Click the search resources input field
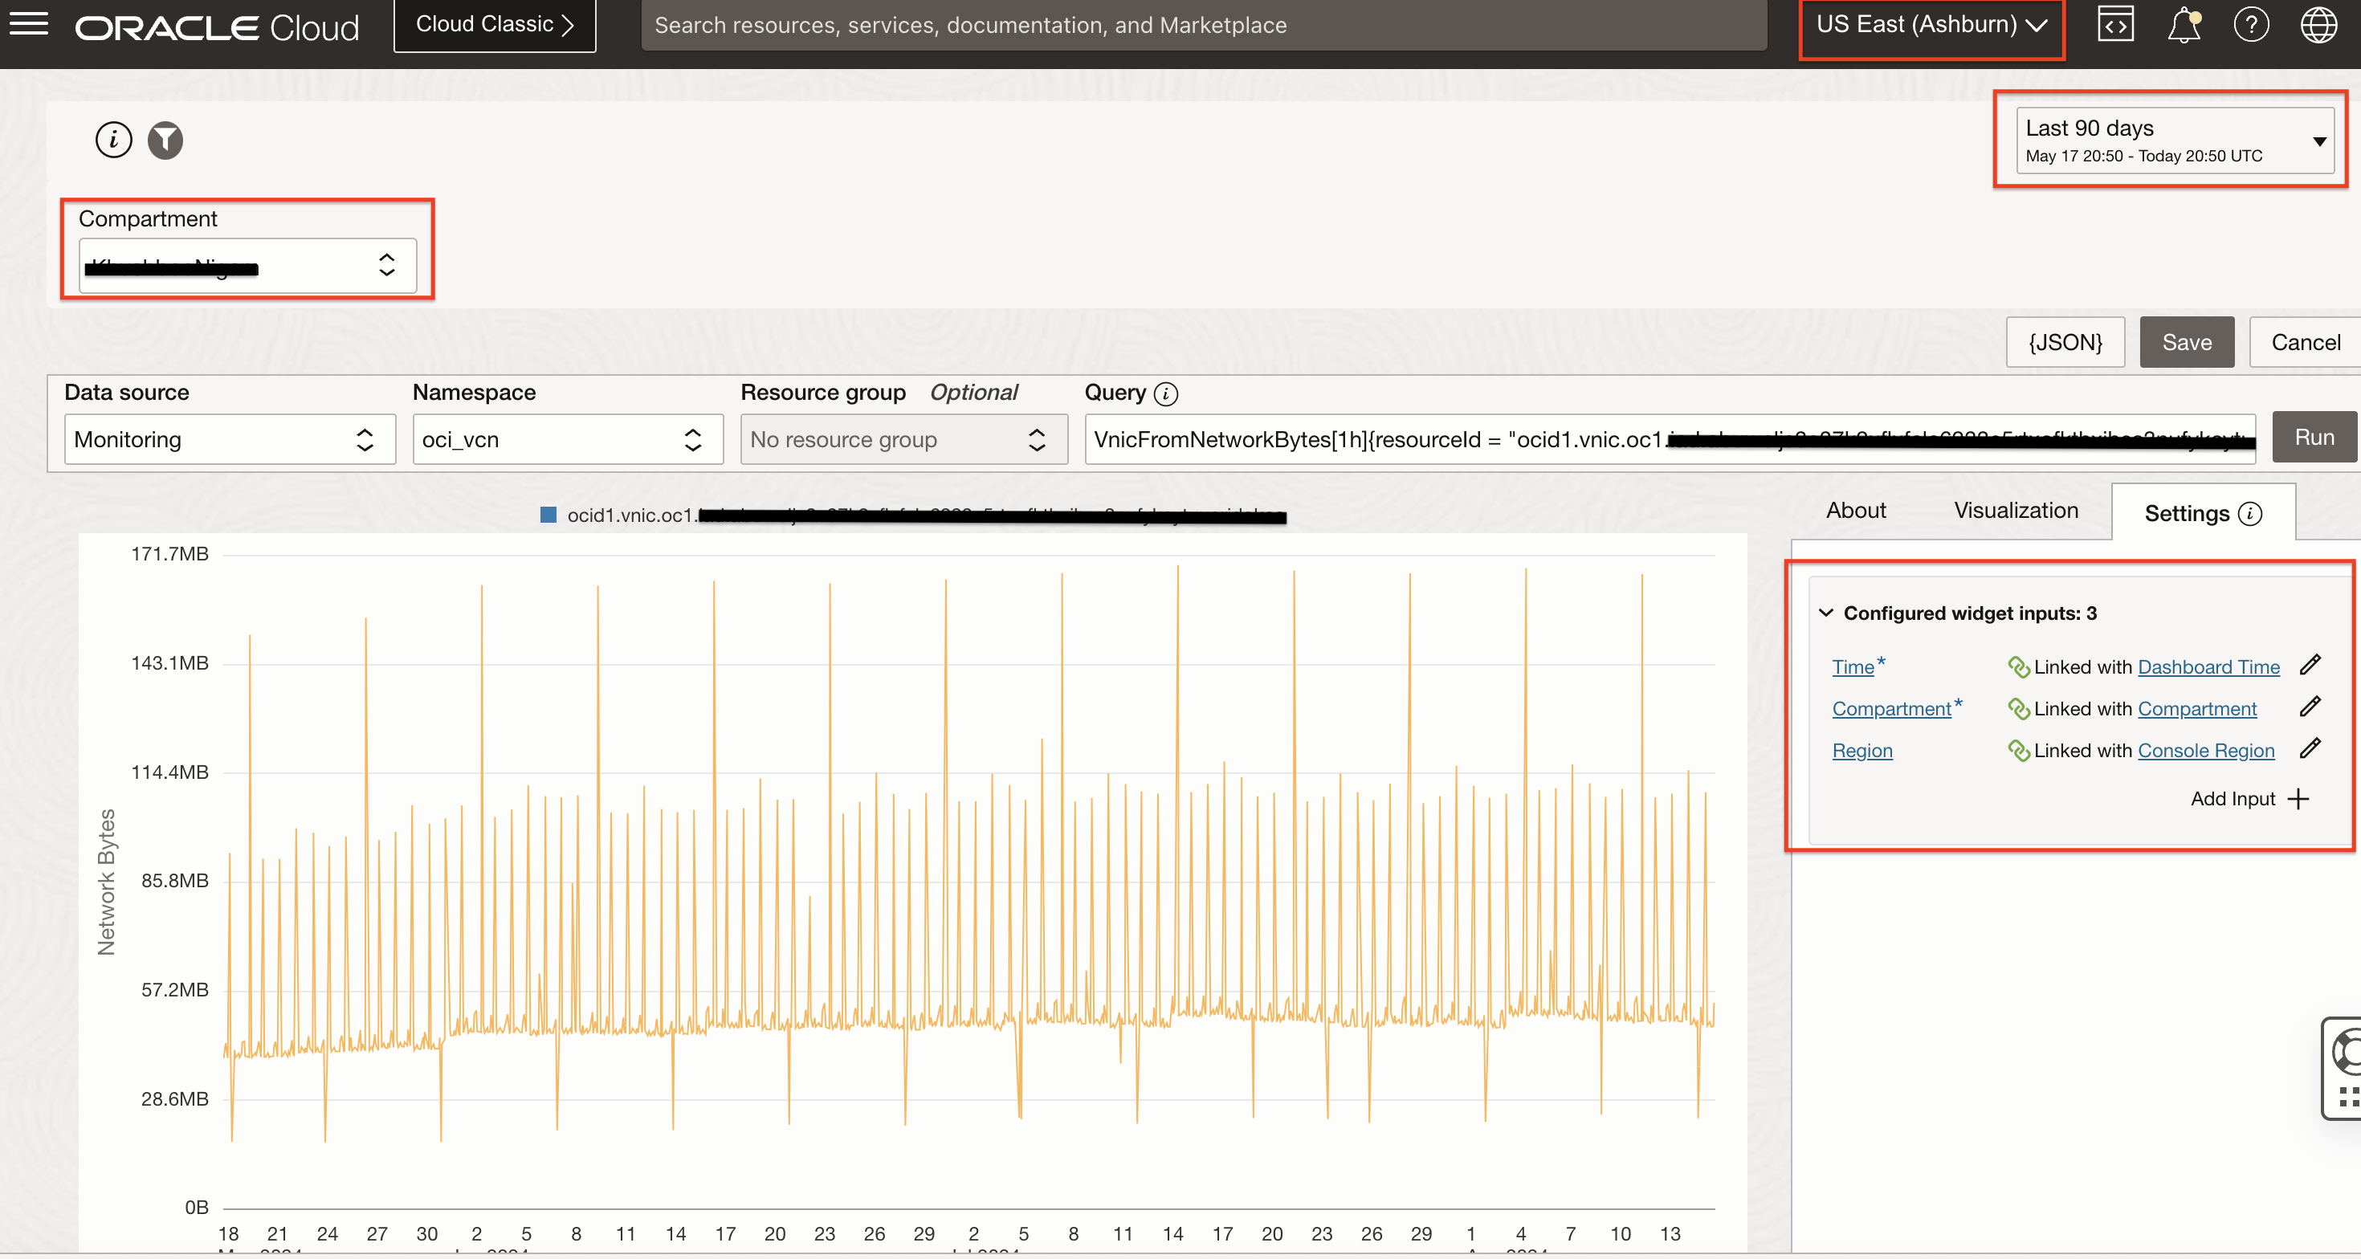The height and width of the screenshot is (1259, 2361). pos(1202,25)
